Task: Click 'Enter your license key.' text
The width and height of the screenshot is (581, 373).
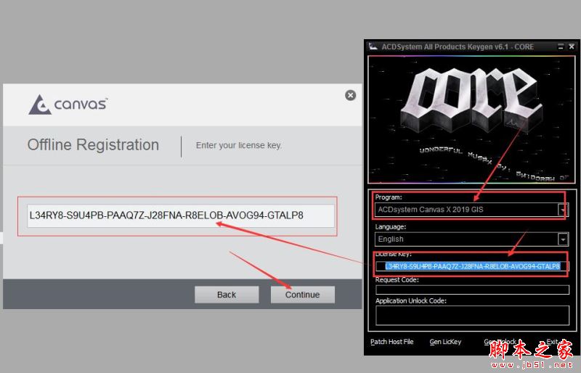Action: 239,145
